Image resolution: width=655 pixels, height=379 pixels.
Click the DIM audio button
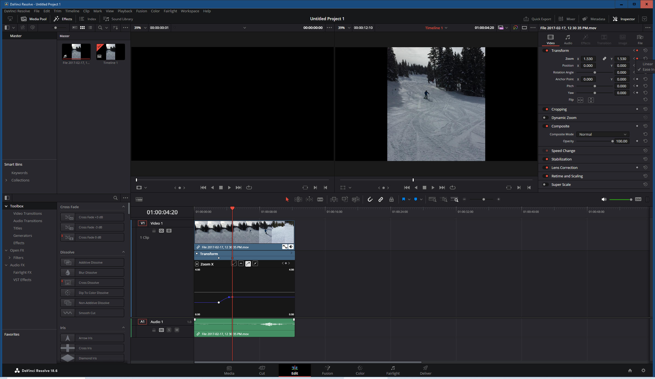pos(638,199)
